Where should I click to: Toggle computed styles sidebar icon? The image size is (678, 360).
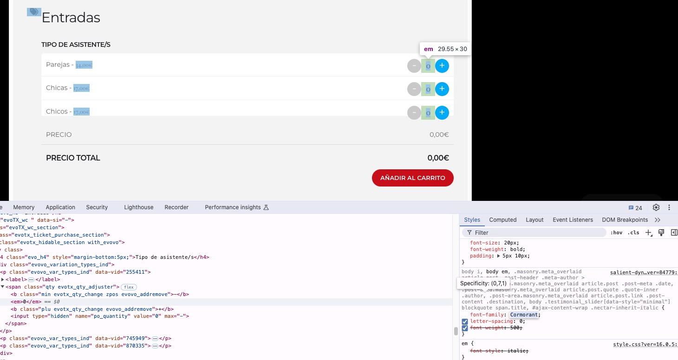674,232
